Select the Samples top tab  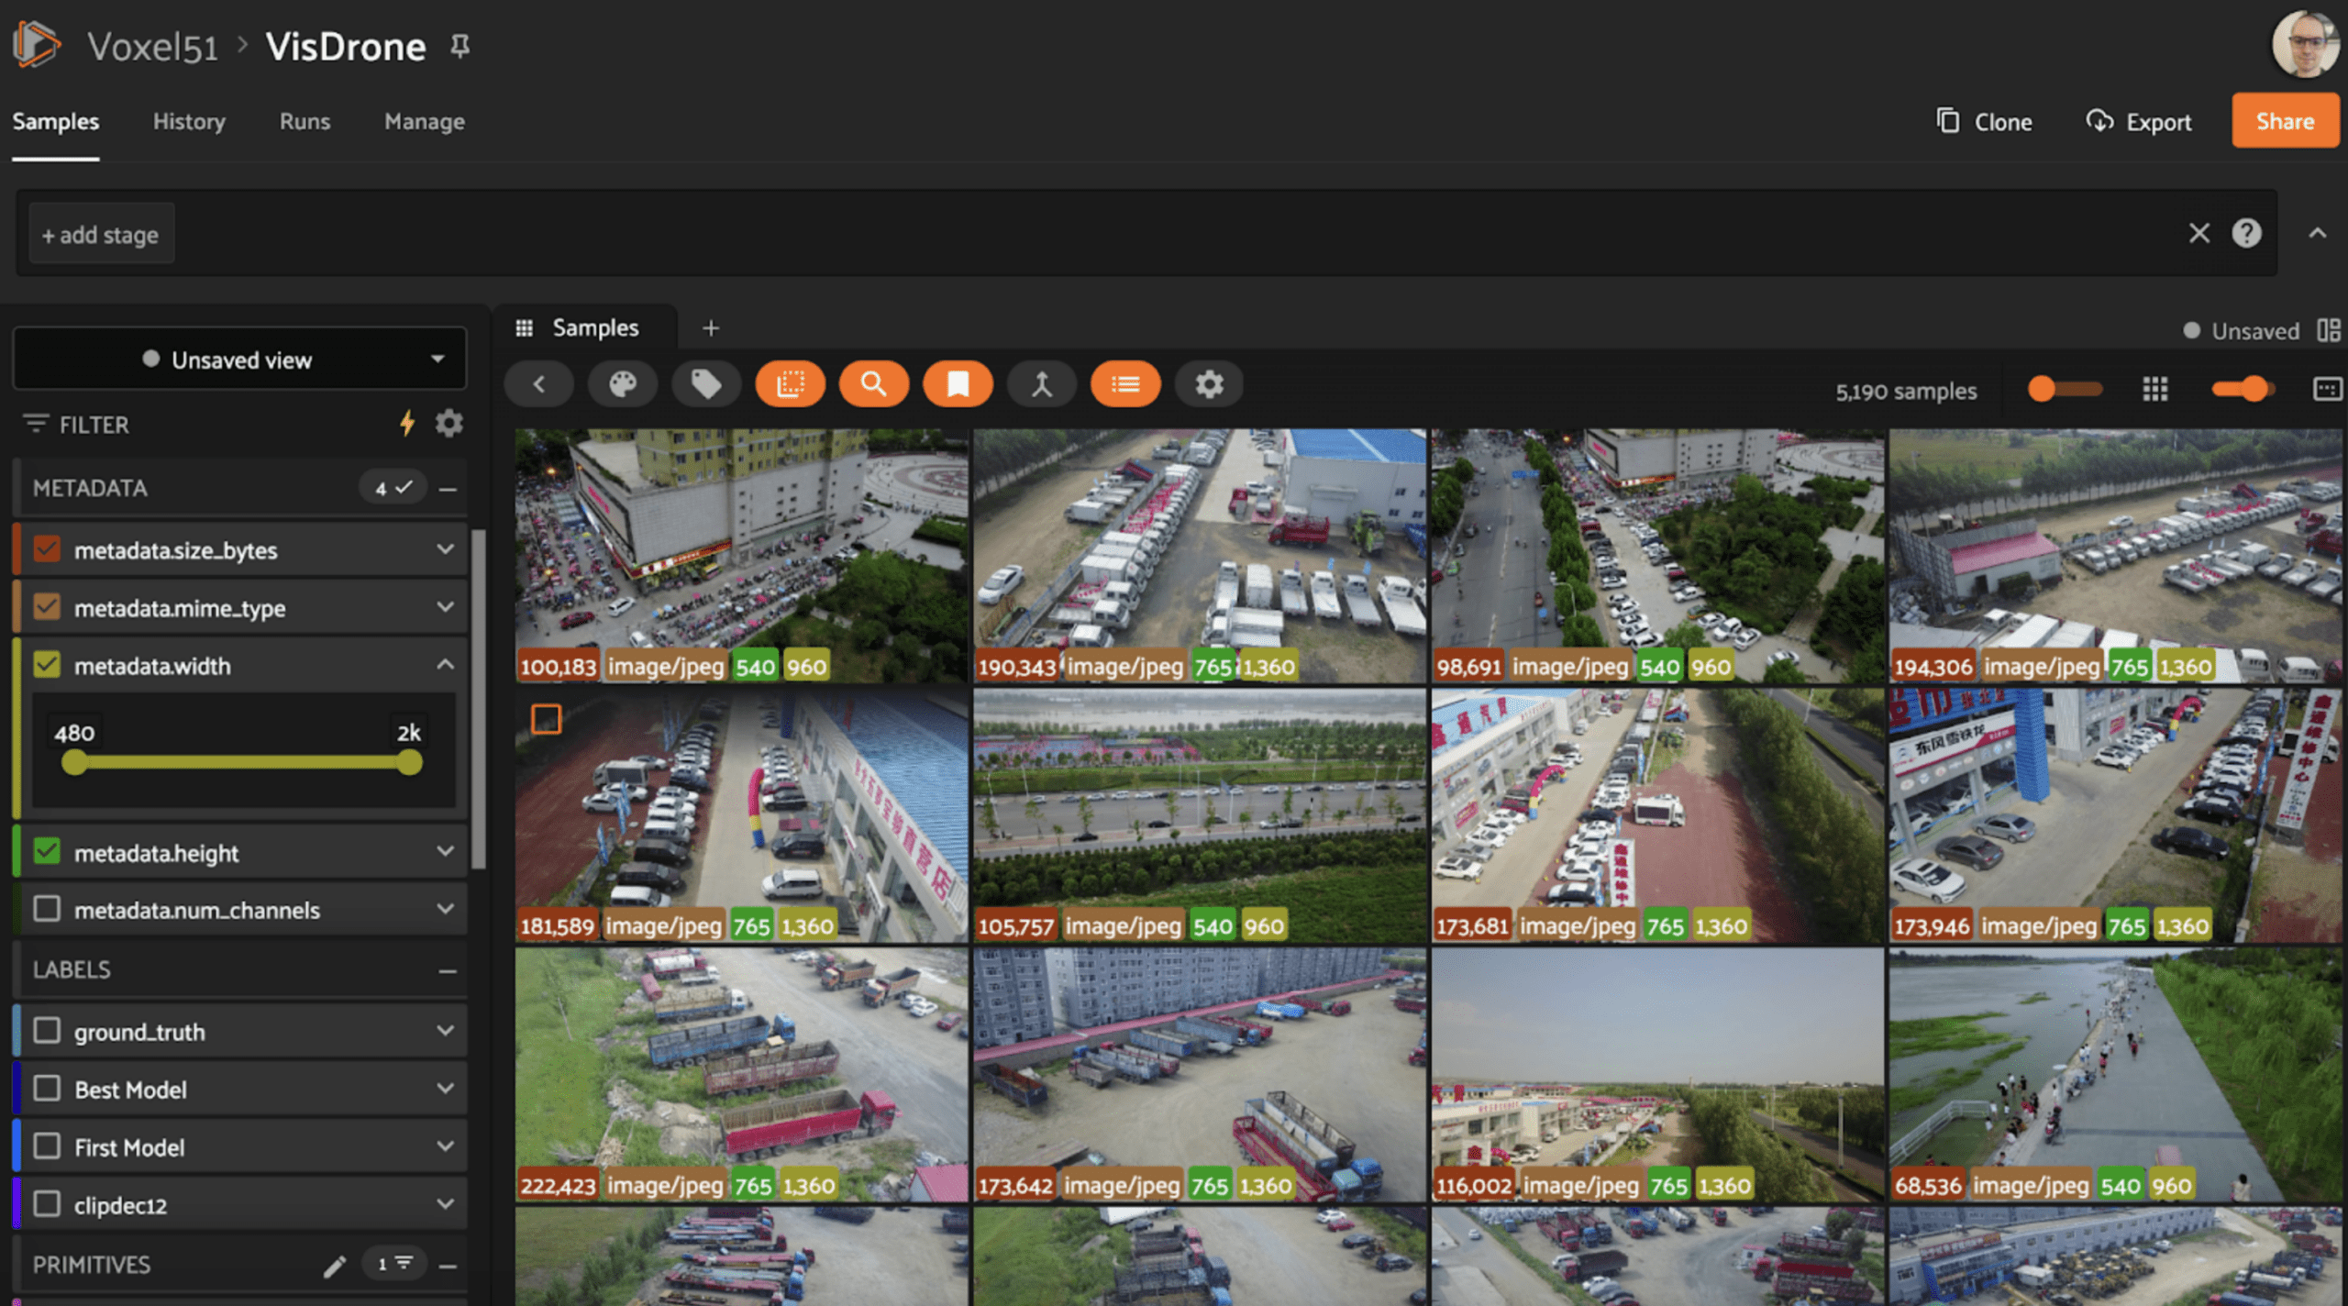(x=55, y=121)
